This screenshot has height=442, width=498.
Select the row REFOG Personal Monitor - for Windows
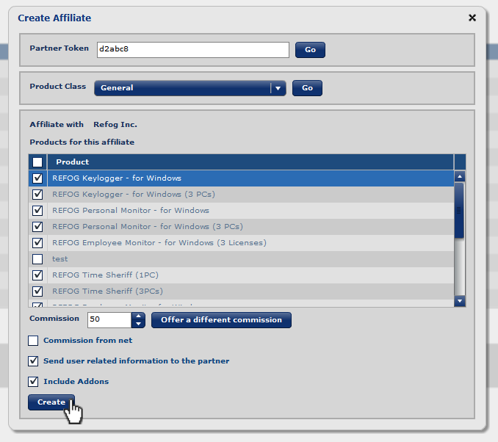point(242,211)
